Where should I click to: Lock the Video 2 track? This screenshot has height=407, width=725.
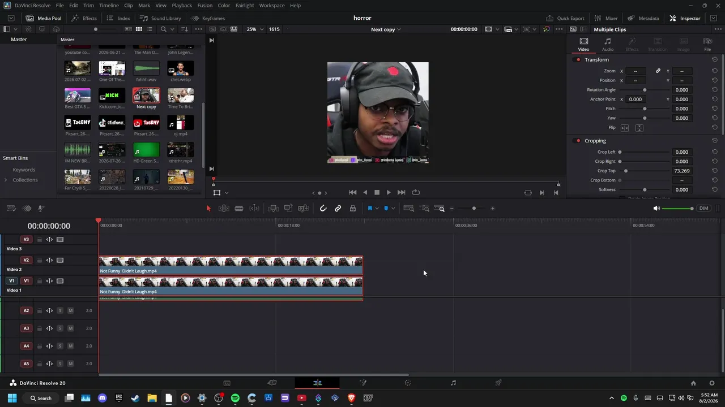[40, 261]
